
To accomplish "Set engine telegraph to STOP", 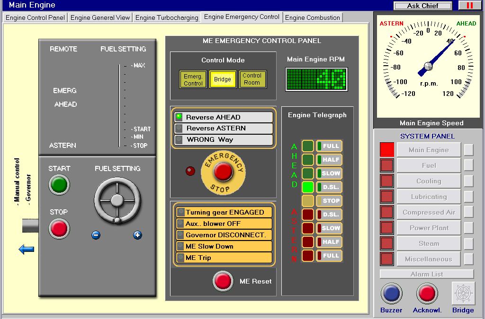I will (x=329, y=201).
